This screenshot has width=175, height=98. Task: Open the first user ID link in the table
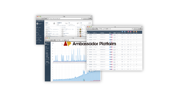[x=91, y=35]
